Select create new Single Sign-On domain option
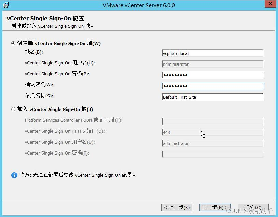The width and height of the screenshot is (278, 217). pos(13,43)
